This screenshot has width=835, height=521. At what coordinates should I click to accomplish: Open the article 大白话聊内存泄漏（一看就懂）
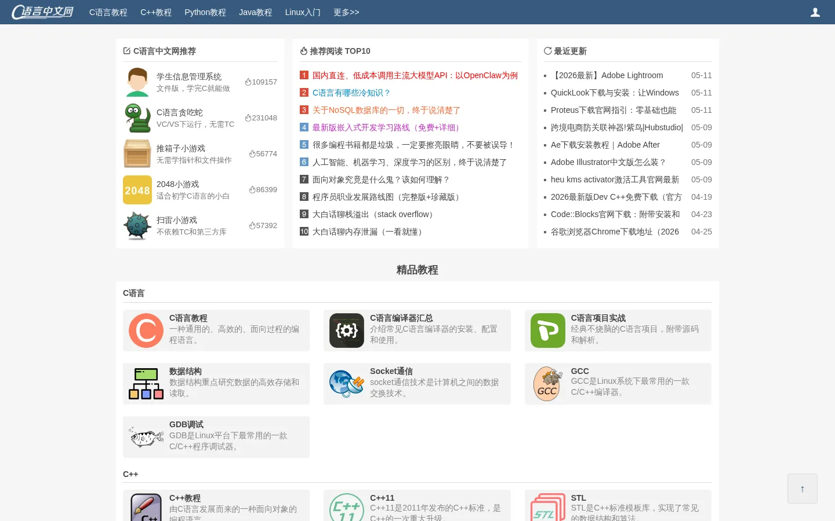point(369,232)
